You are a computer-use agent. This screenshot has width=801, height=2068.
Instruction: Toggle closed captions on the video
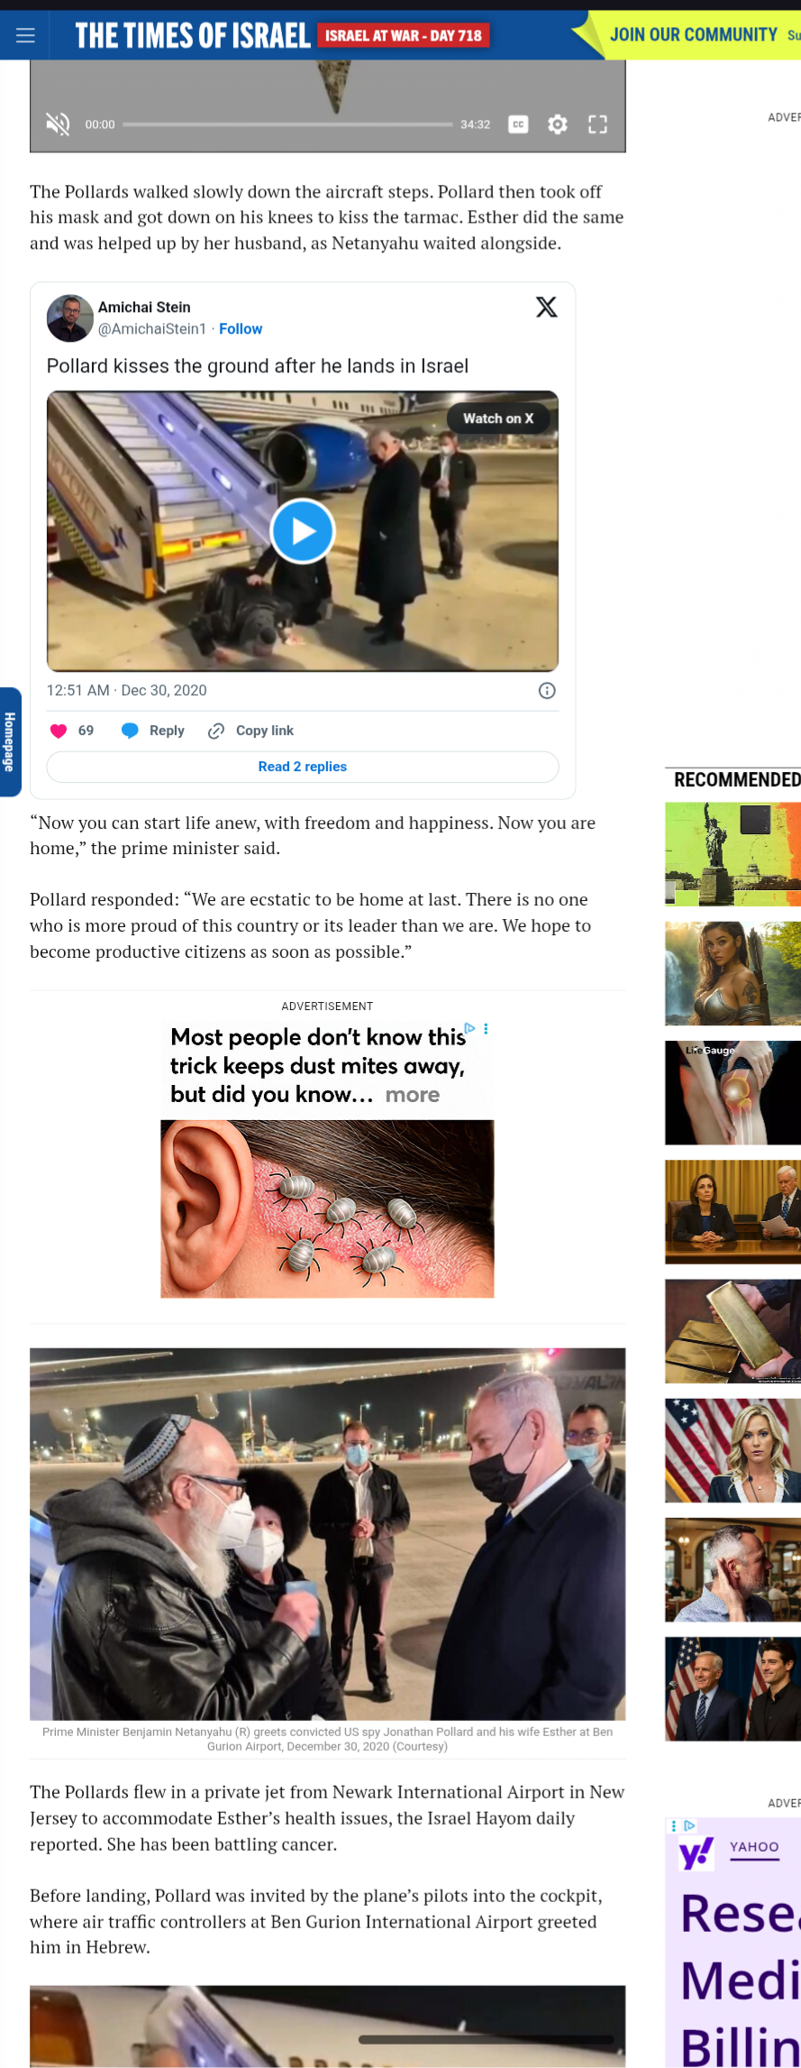click(518, 124)
